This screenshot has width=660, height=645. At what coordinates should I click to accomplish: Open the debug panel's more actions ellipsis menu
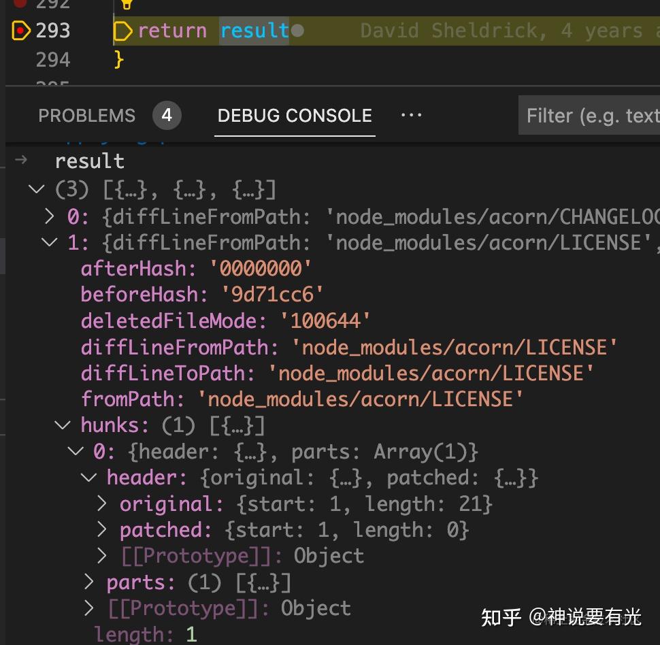411,115
